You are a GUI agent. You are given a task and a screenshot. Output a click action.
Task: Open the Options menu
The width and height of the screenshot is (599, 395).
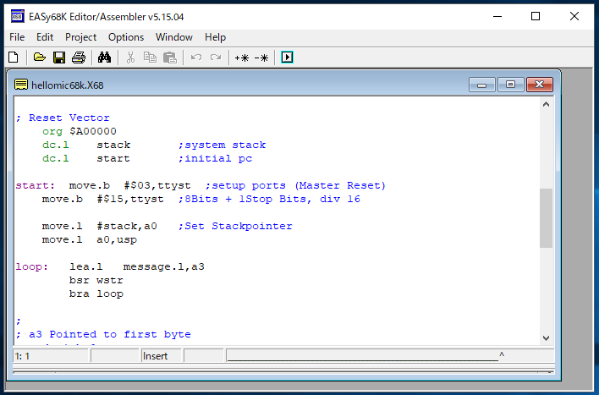126,37
